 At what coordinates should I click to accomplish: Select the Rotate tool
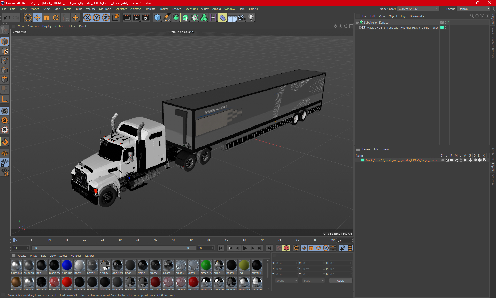[x=56, y=18]
